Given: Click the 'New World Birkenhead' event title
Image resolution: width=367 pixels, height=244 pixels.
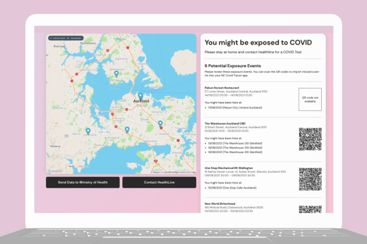Looking at the screenshot, I should [x=220, y=204].
